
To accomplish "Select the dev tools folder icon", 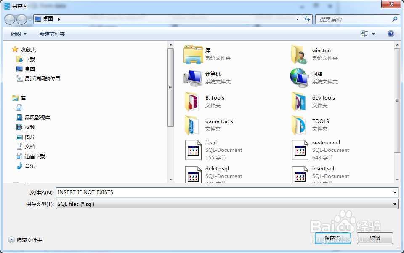I will 299,102.
